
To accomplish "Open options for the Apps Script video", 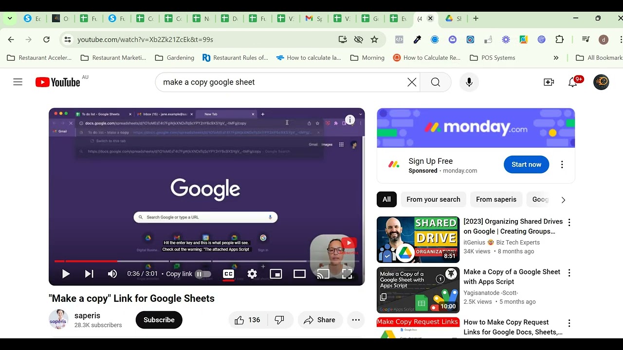I will (569, 273).
